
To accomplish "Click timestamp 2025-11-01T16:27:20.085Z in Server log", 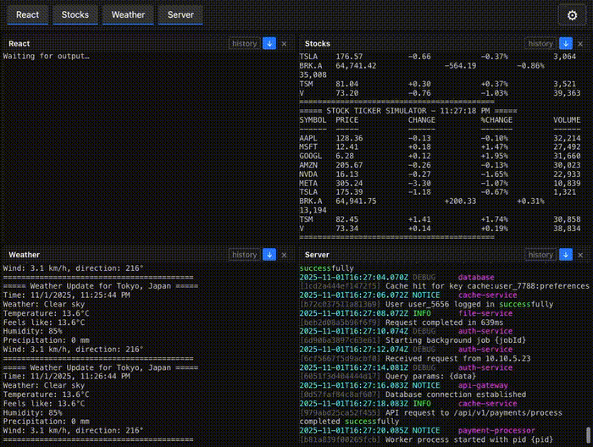I will [354, 430].
